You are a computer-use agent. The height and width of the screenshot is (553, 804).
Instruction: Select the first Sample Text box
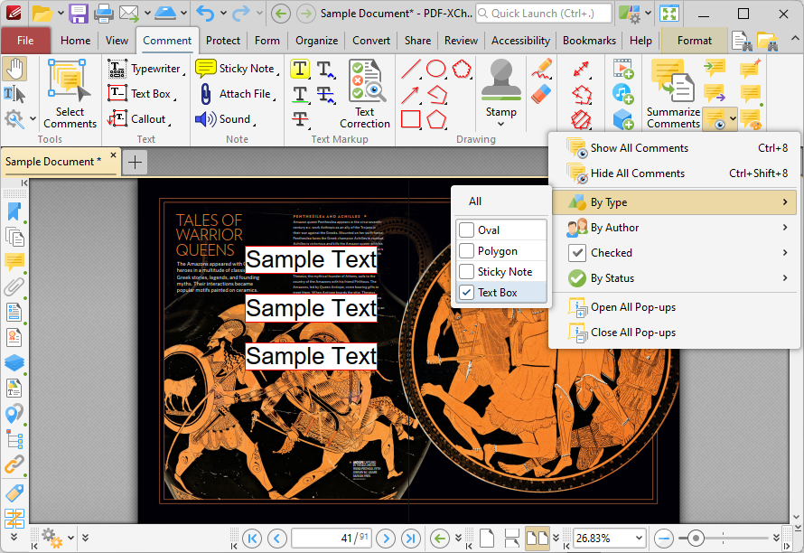click(312, 259)
